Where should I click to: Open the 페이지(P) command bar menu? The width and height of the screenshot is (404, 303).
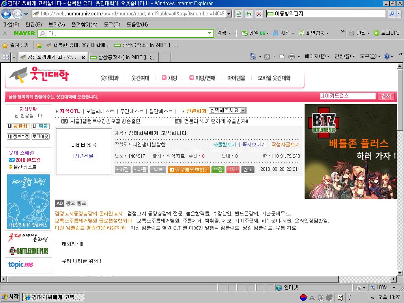[x=317, y=56]
